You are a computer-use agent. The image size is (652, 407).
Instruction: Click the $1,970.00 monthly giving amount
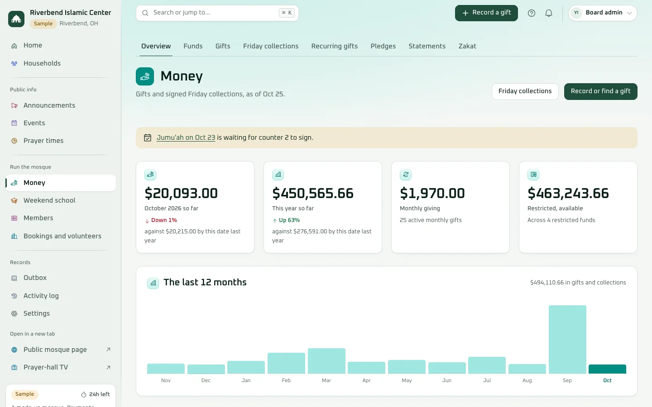[x=432, y=194]
